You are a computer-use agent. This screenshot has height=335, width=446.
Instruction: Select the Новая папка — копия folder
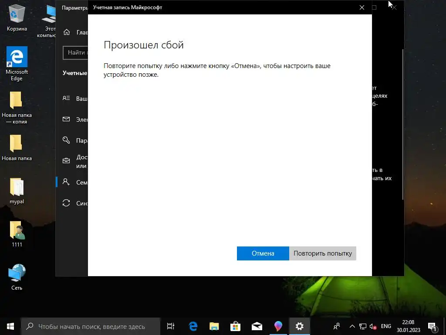pyautogui.click(x=17, y=108)
